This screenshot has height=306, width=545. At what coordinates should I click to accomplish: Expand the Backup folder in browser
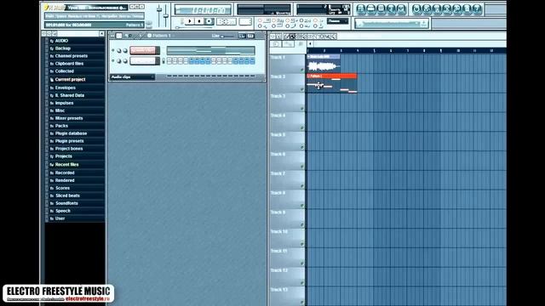pyautogui.click(x=62, y=48)
